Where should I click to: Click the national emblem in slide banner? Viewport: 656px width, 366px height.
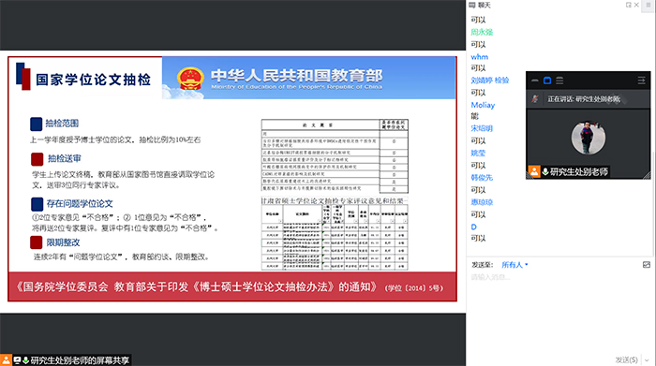[x=190, y=78]
